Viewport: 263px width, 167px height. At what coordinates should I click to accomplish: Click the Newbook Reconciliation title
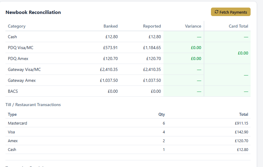click(33, 12)
